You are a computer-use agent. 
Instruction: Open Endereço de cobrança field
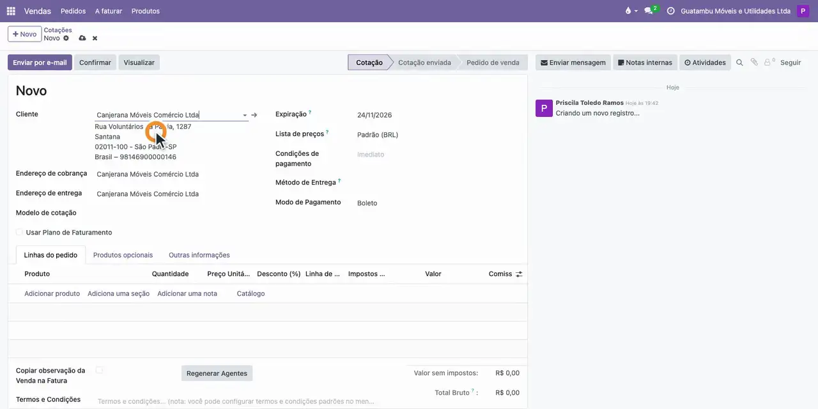(171, 174)
